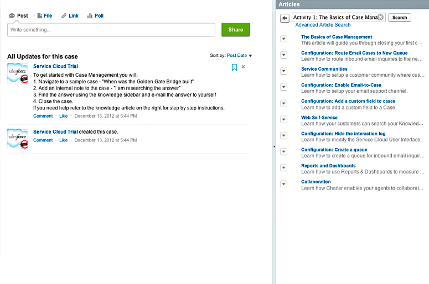Viewport: 429px width, 284px height.
Task: Open the Reports and Dashboards article
Action: click(328, 166)
